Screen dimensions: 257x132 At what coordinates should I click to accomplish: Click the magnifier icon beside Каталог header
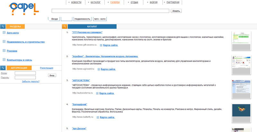(65, 27)
